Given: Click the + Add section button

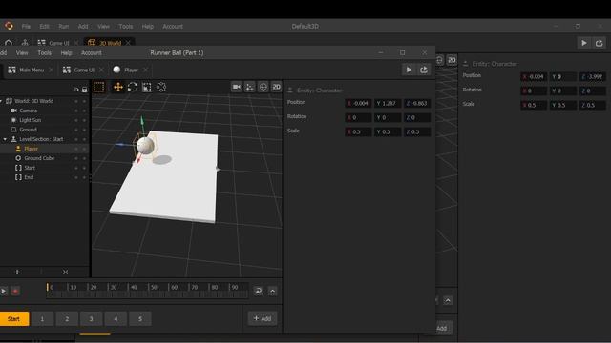Looking at the screenshot, I should (263, 318).
